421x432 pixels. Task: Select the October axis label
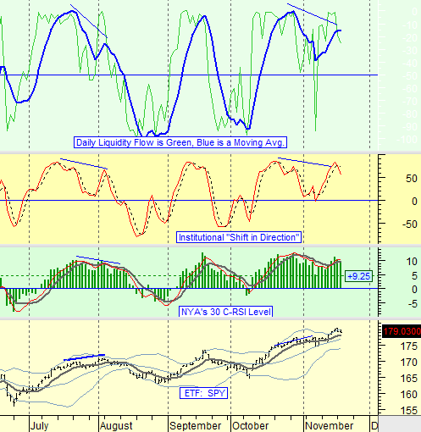click(x=250, y=426)
